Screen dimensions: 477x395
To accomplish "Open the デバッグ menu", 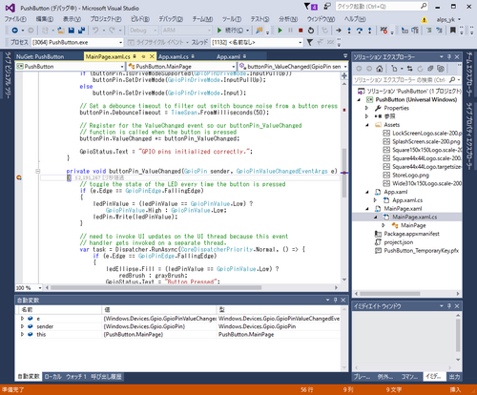I will point(171,19).
